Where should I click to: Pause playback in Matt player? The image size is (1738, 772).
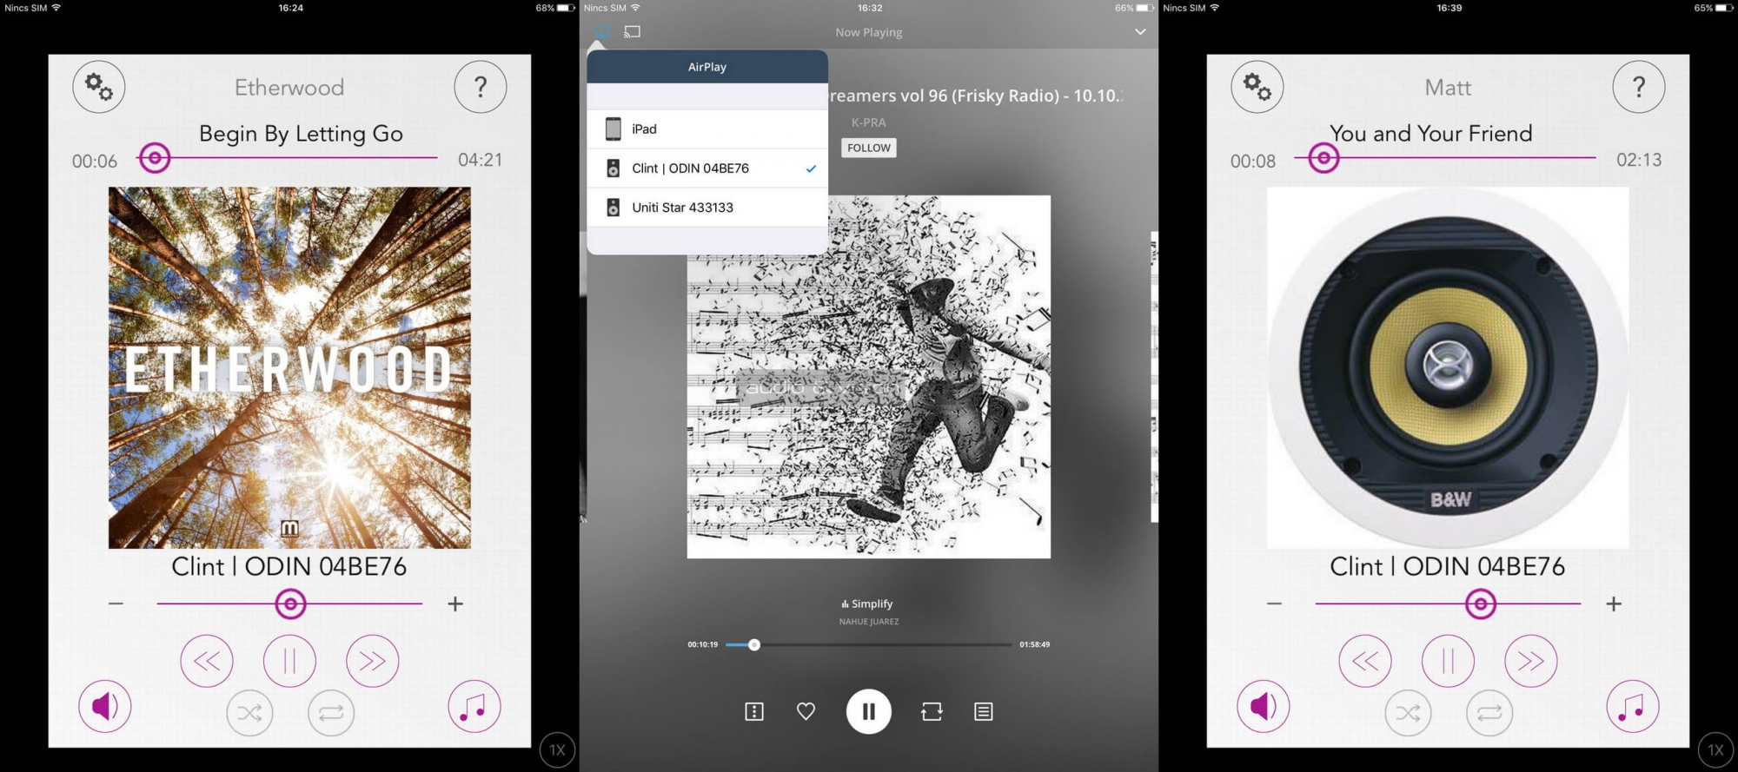(1448, 661)
